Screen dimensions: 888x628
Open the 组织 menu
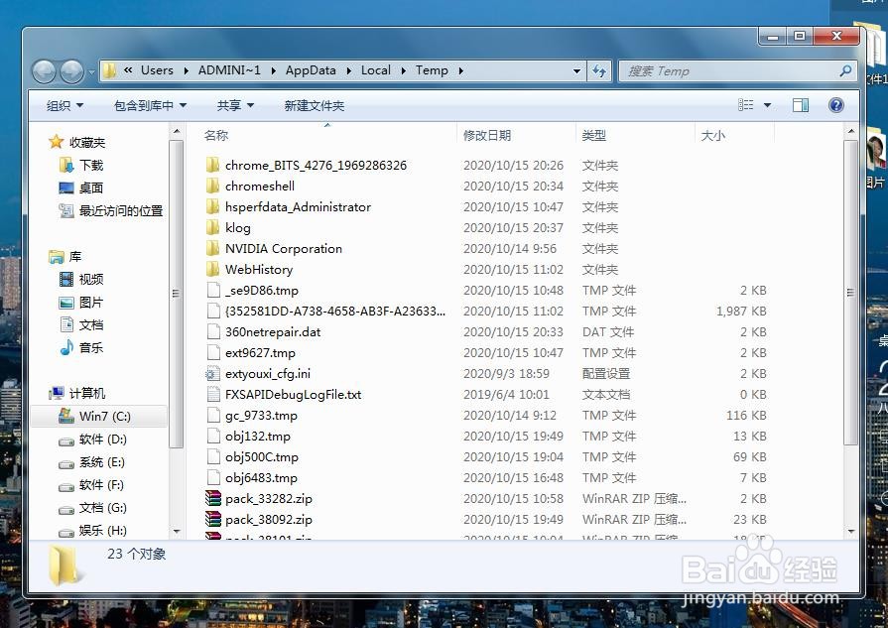point(64,105)
